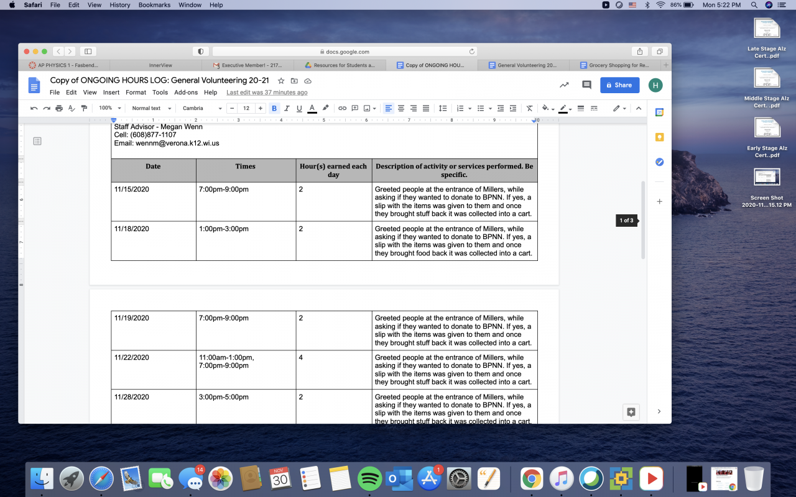Open the table background color picker
The width and height of the screenshot is (796, 497).
[x=547, y=108]
